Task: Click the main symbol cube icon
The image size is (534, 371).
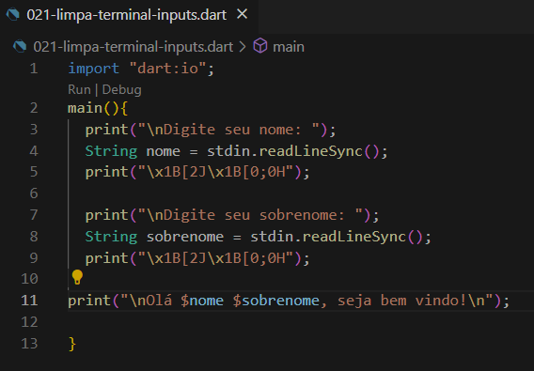Action: 260,46
